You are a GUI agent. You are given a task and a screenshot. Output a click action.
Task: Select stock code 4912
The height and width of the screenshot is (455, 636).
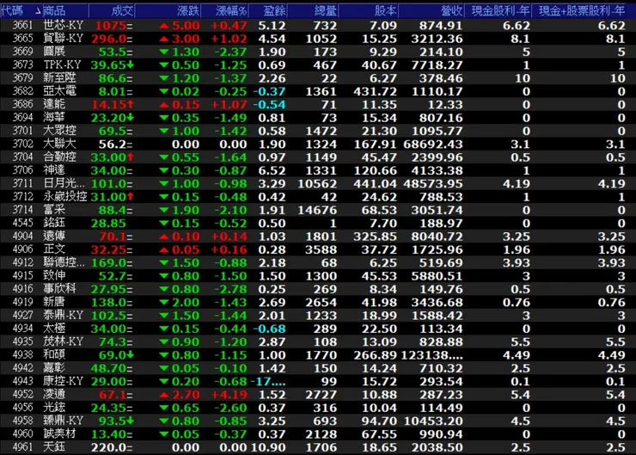pyautogui.click(x=22, y=262)
